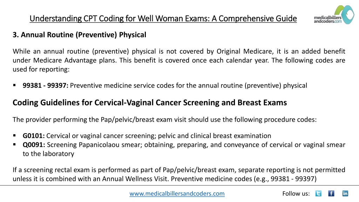Click the "Follow us:" label
The image size is (359, 202).
point(296,194)
